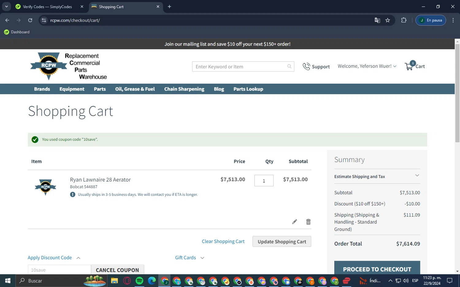The width and height of the screenshot is (460, 287).
Task: View site information for rcpw.com
Action: (44, 20)
